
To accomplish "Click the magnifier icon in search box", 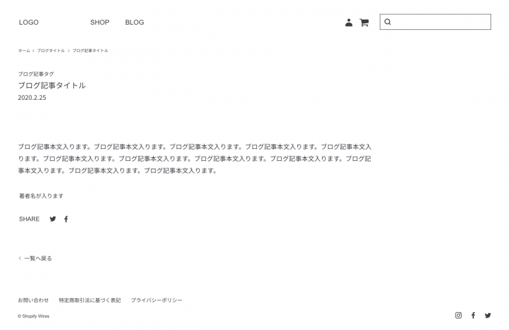I will click(x=387, y=22).
